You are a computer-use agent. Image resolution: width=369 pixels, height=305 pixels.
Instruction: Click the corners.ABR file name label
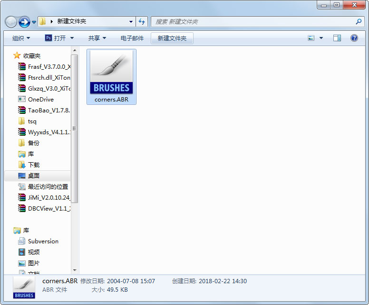click(x=112, y=100)
